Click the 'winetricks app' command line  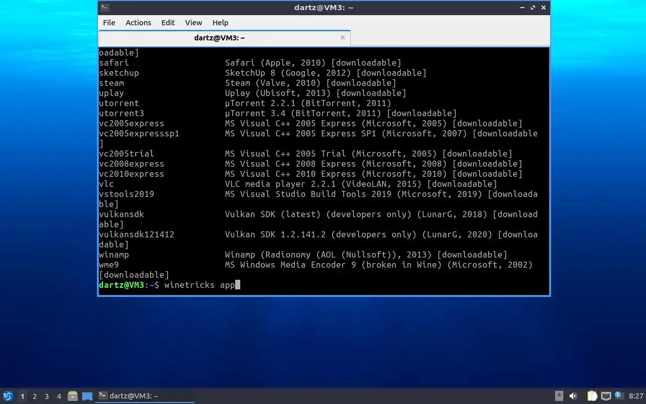[x=199, y=285]
